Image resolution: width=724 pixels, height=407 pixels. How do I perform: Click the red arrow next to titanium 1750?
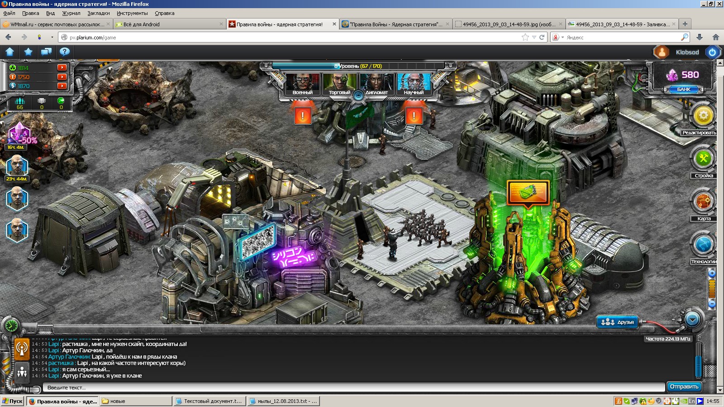tap(62, 77)
